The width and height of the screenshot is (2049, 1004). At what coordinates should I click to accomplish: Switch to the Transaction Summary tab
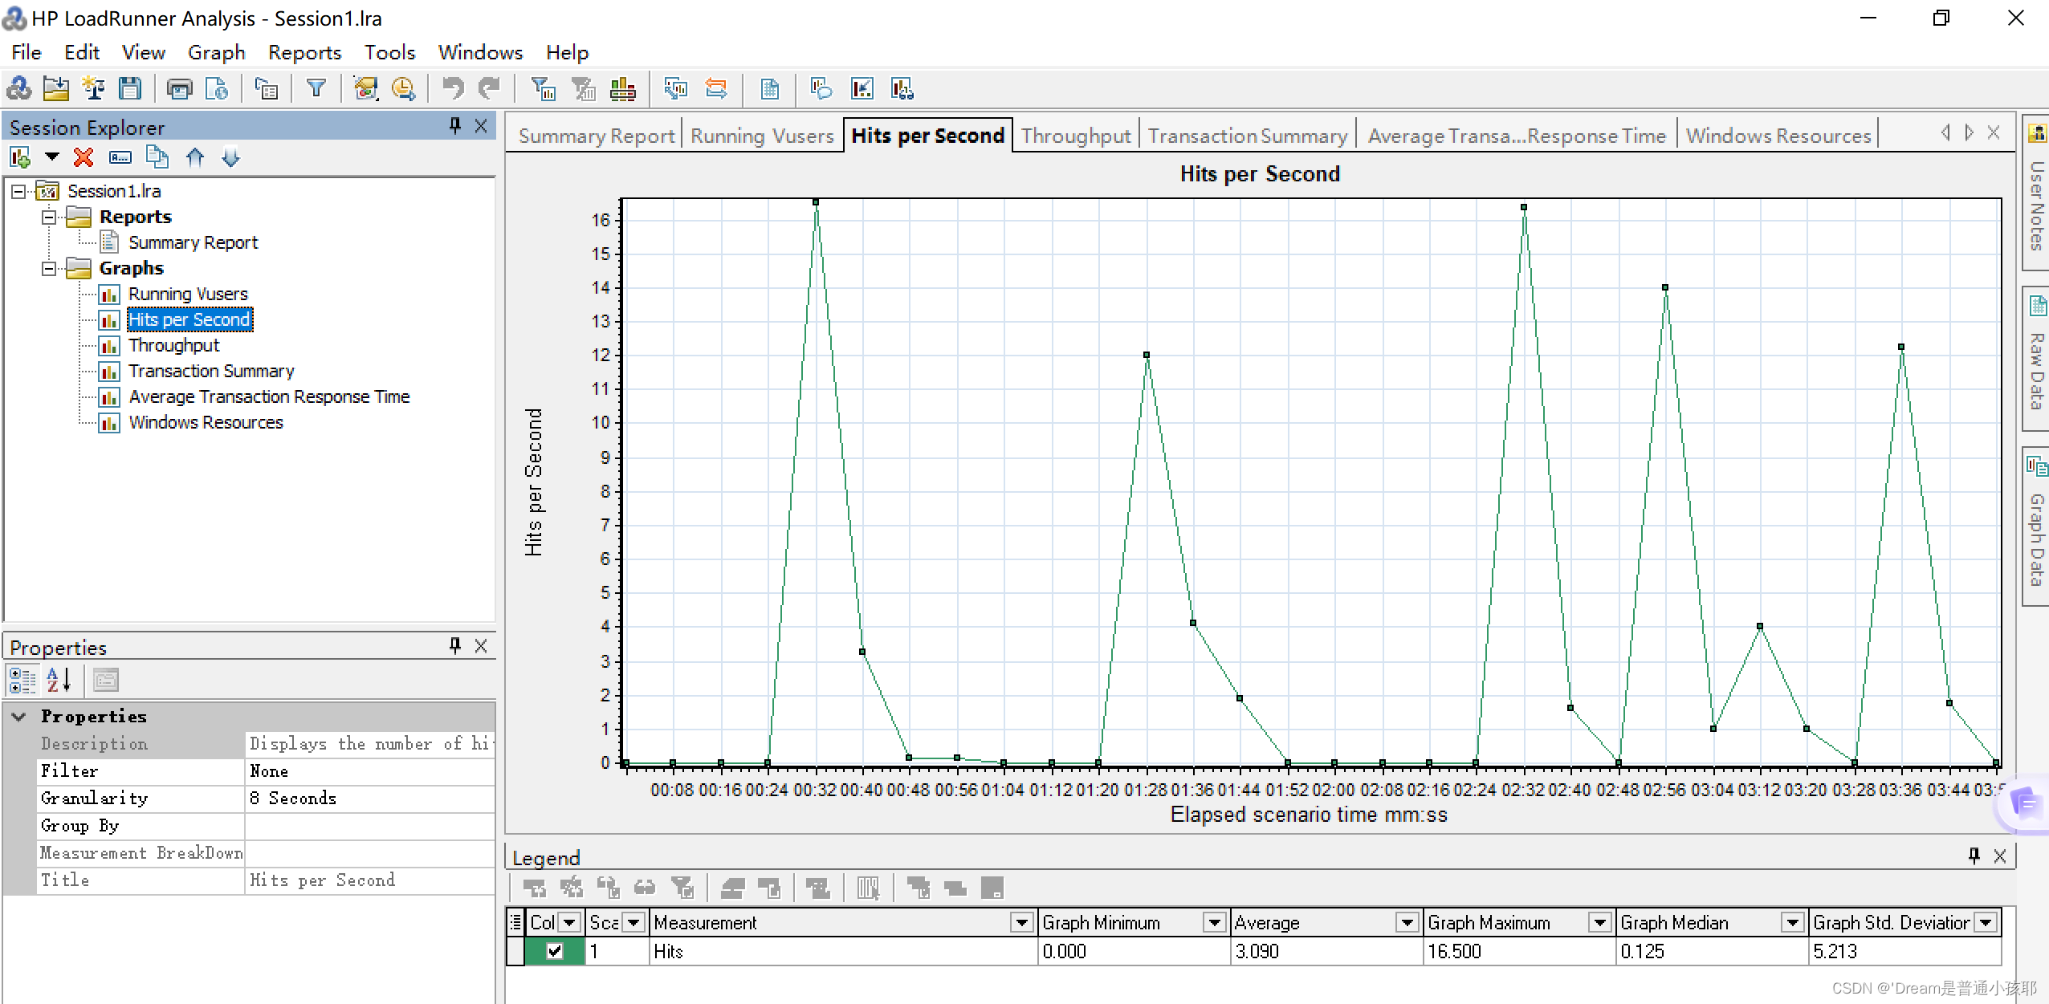pos(1248,136)
